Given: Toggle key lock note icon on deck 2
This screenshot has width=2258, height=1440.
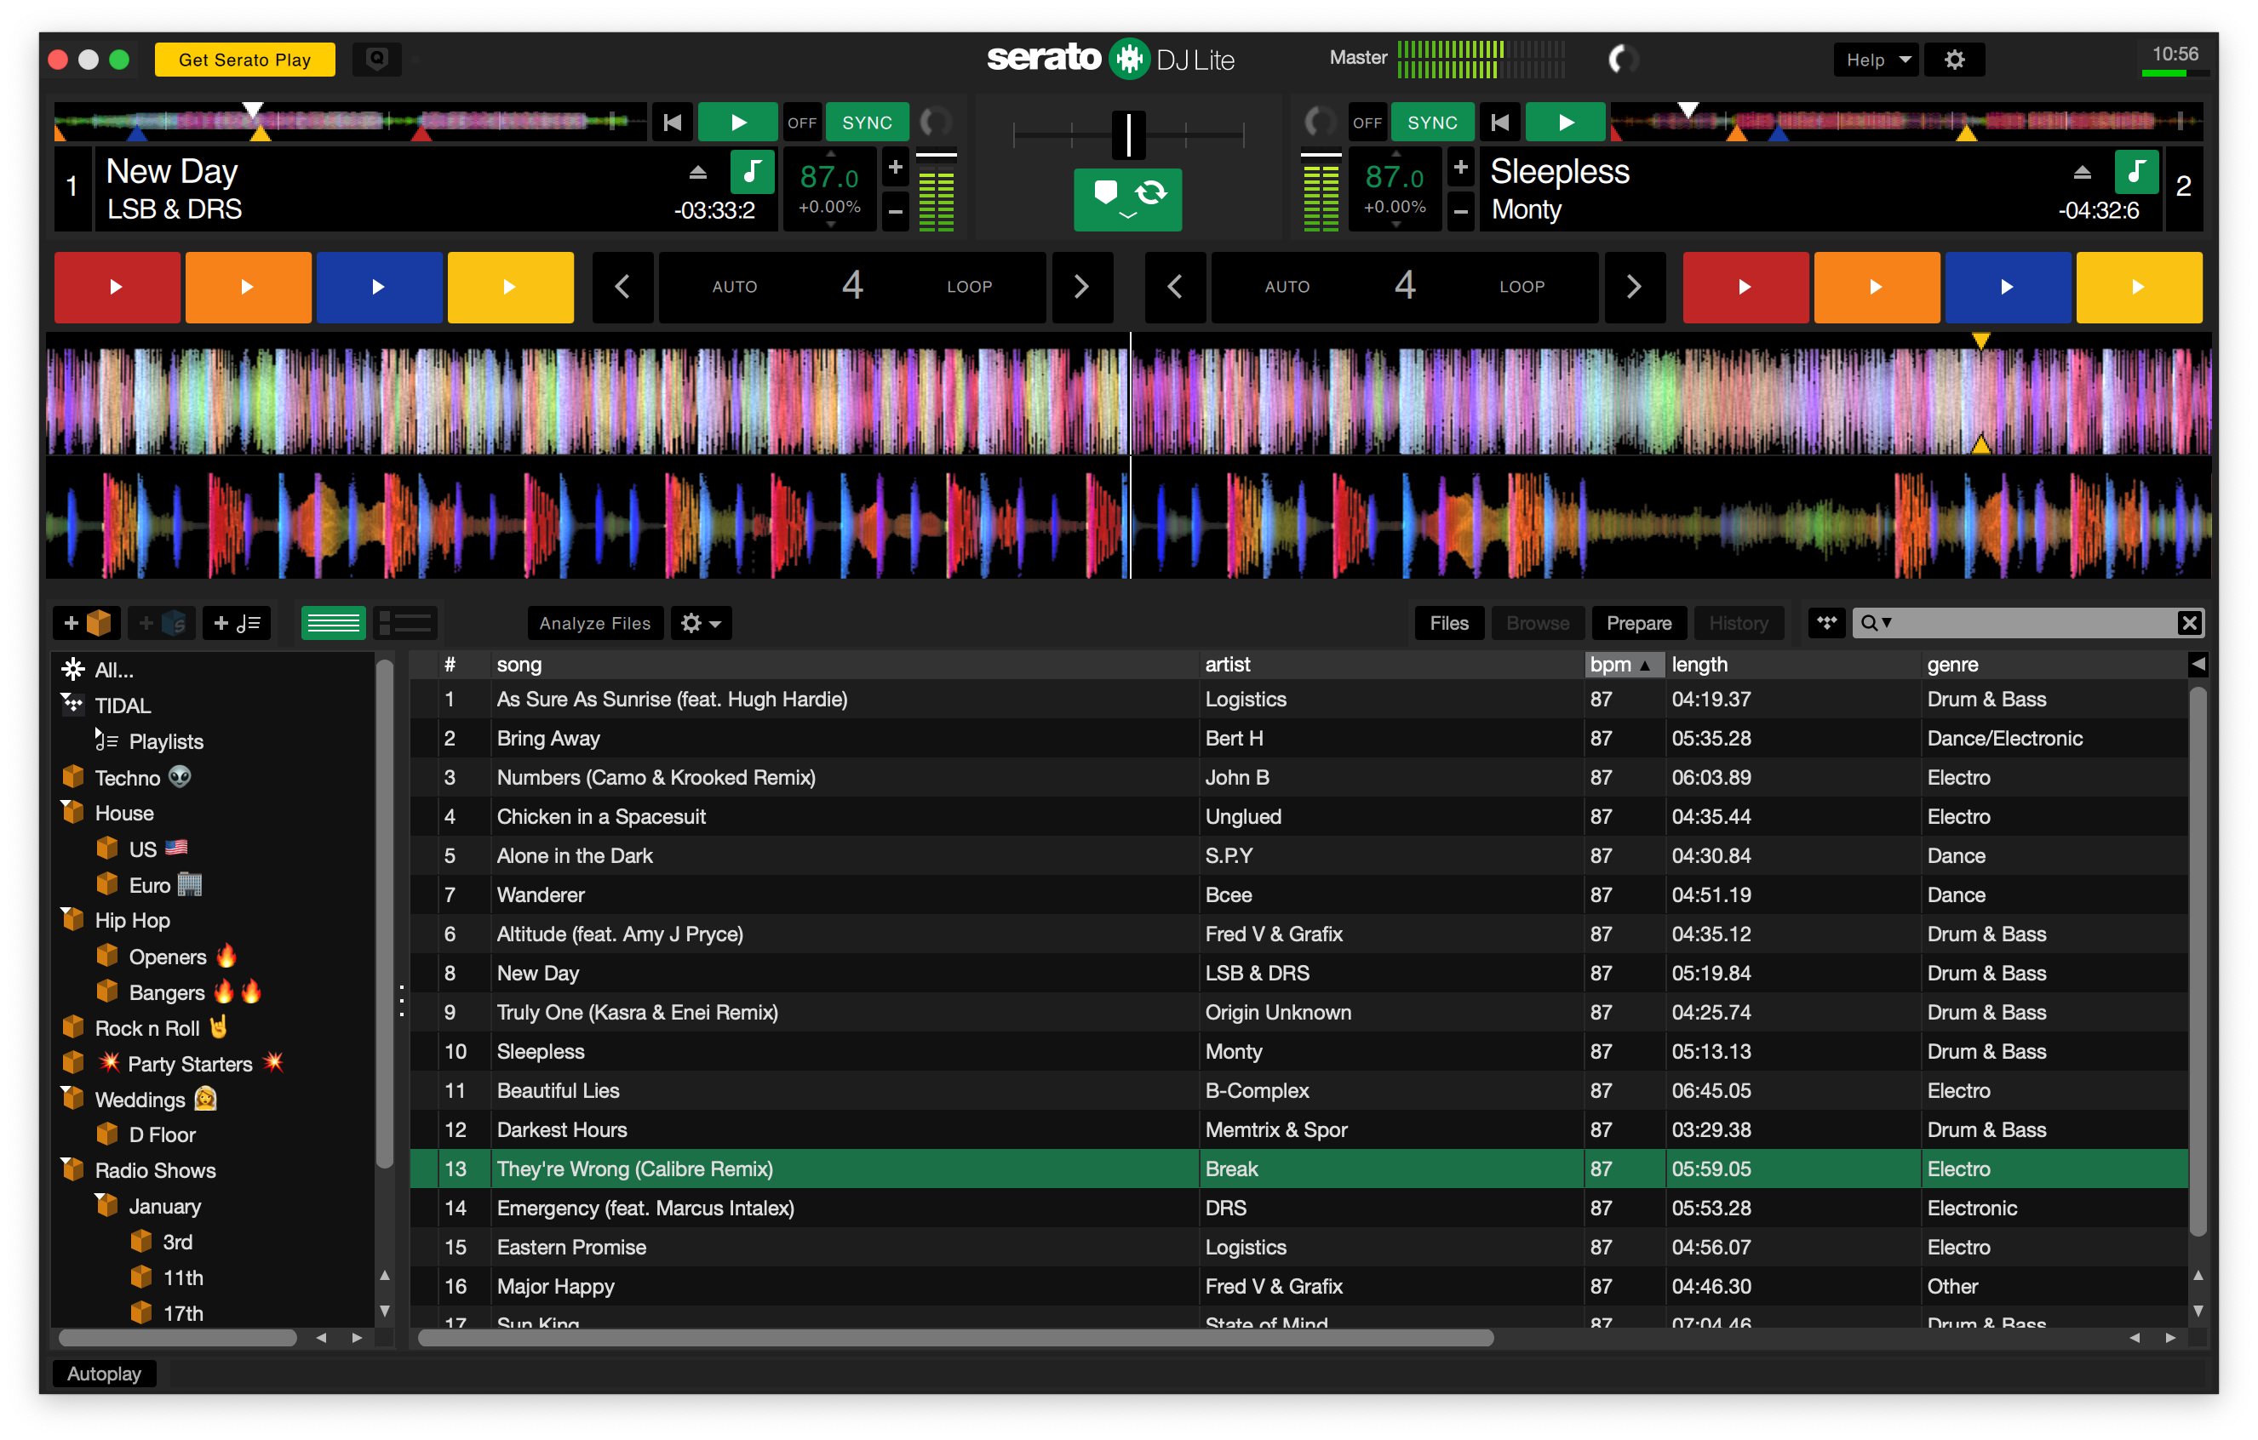Looking at the screenshot, I should coord(2136,172).
